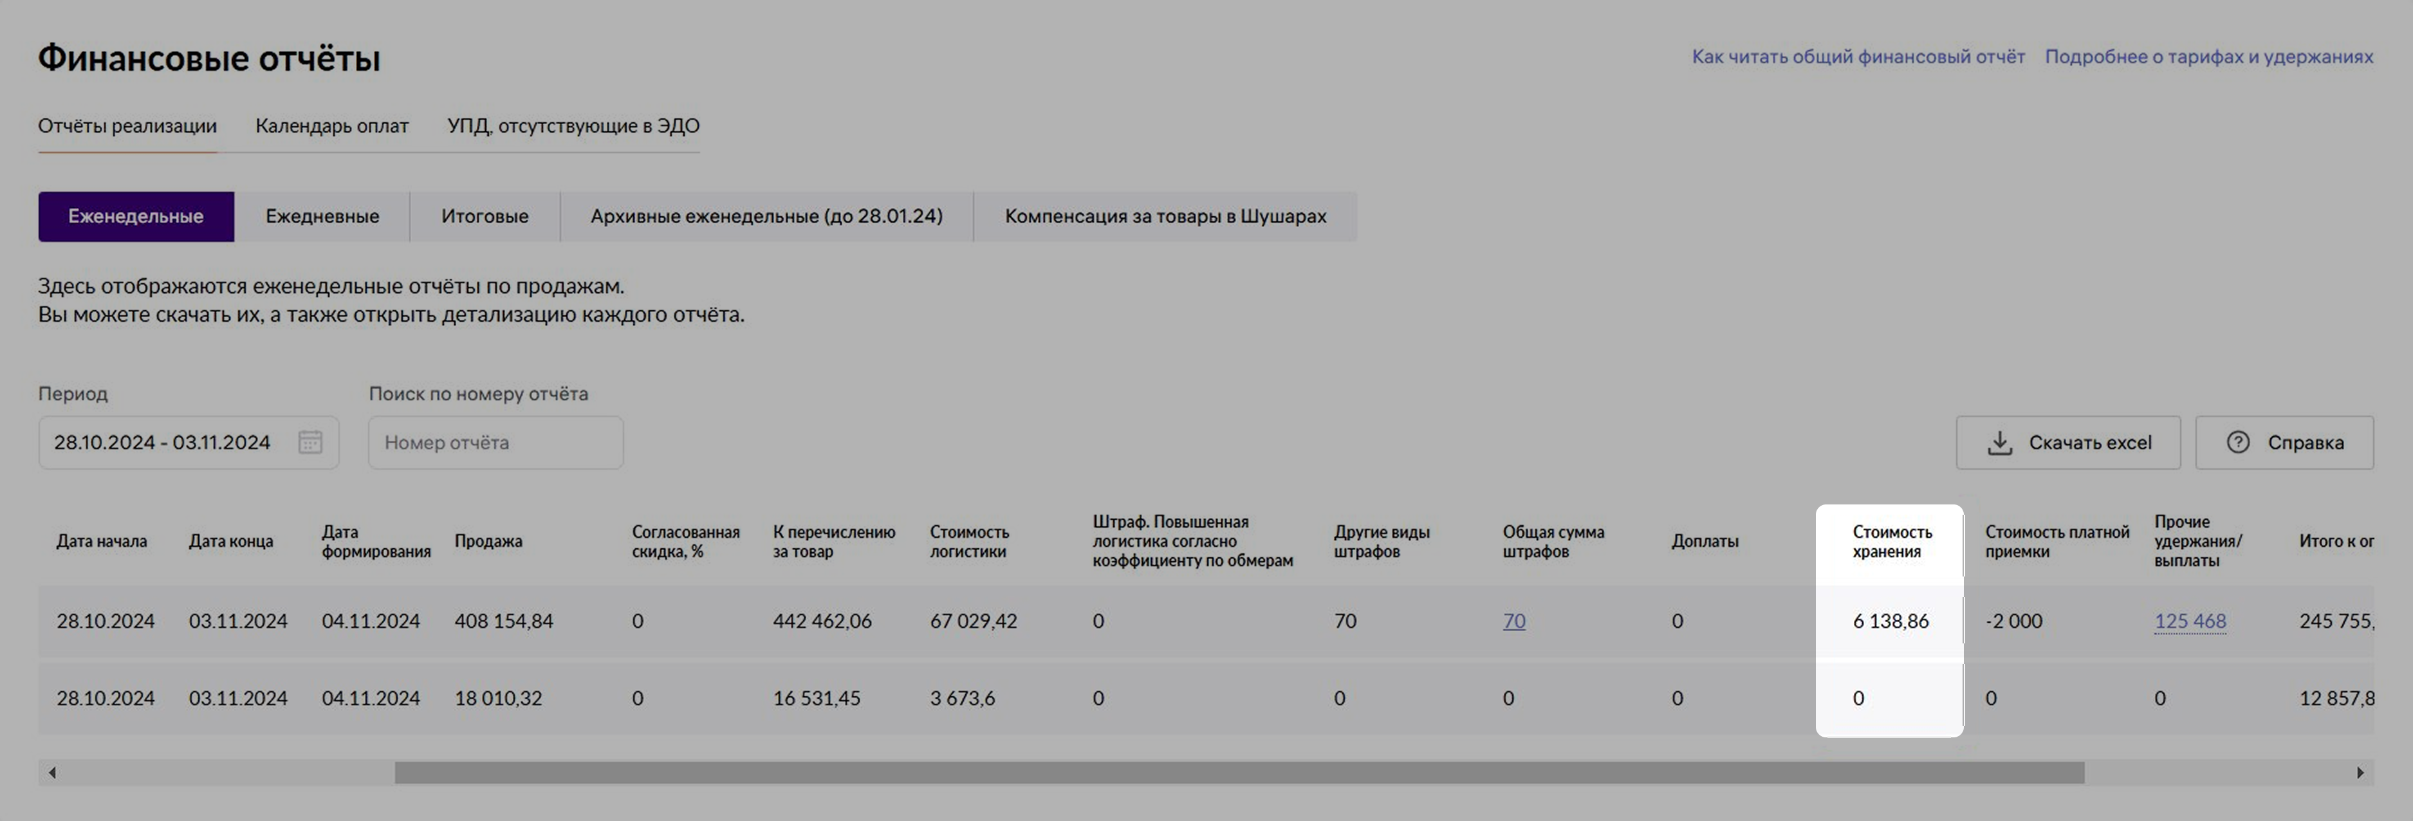Click Общая сумма штрафов column header

tap(1553, 541)
